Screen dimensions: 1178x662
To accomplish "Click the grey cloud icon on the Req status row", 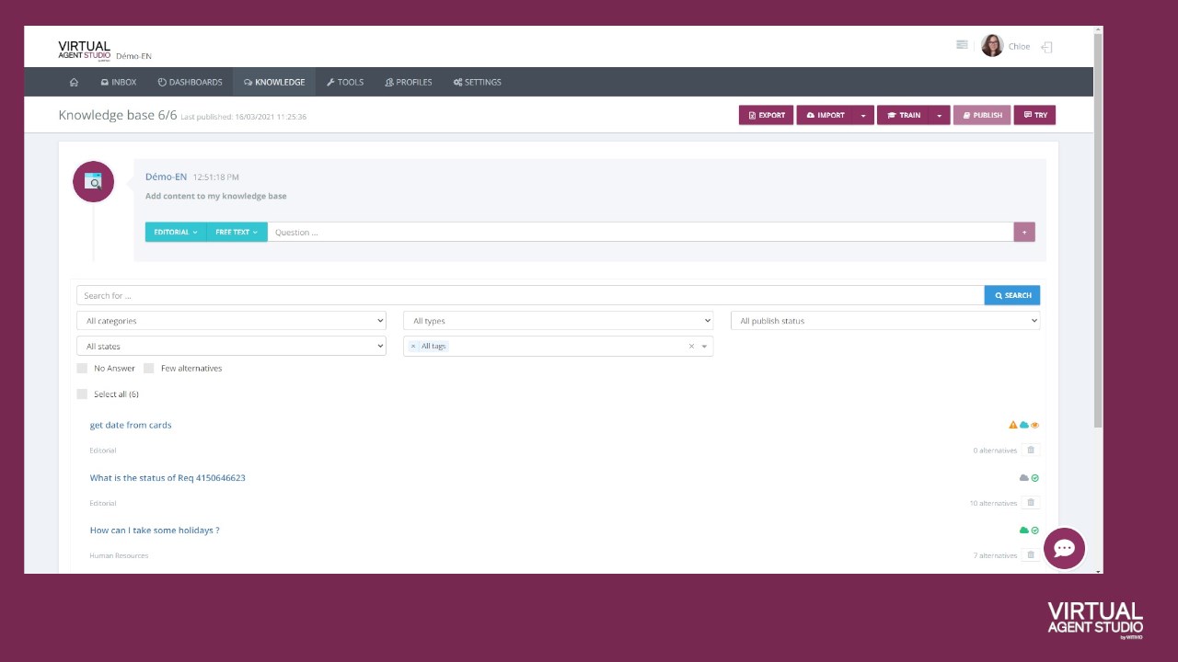I will (x=1024, y=478).
